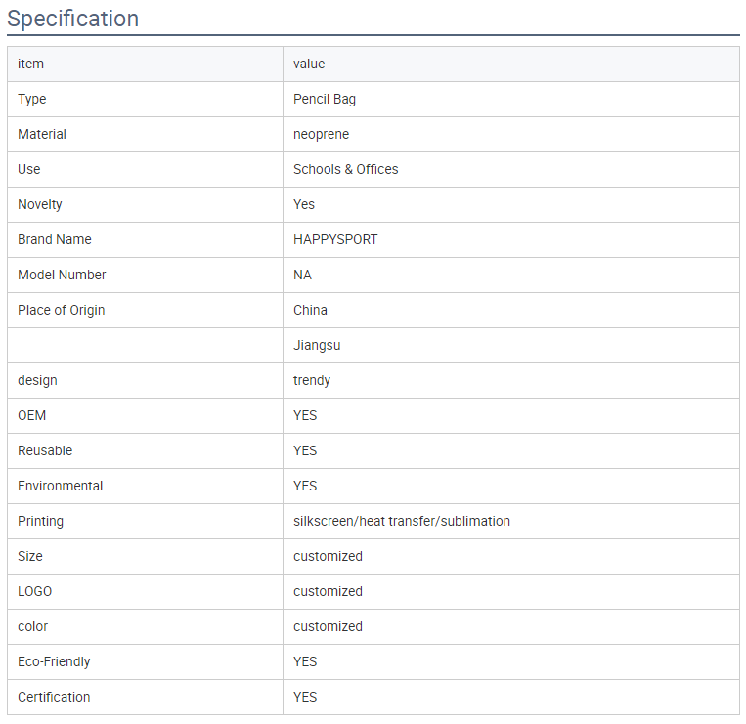
Task: Click the Novelty row label
Action: pyautogui.click(x=40, y=204)
